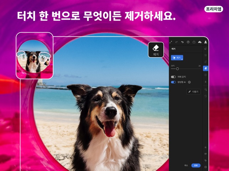This screenshot has width=229, height=171.
Task: Click the 프리미엄 badge
Action: pyautogui.click(x=214, y=9)
